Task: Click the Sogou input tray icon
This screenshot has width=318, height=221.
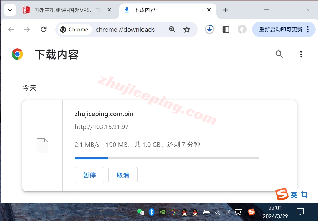Action: 251,212
